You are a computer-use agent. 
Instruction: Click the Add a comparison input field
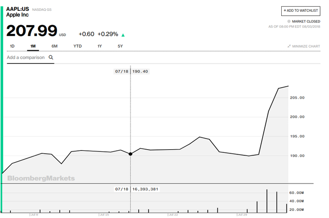tap(30, 57)
